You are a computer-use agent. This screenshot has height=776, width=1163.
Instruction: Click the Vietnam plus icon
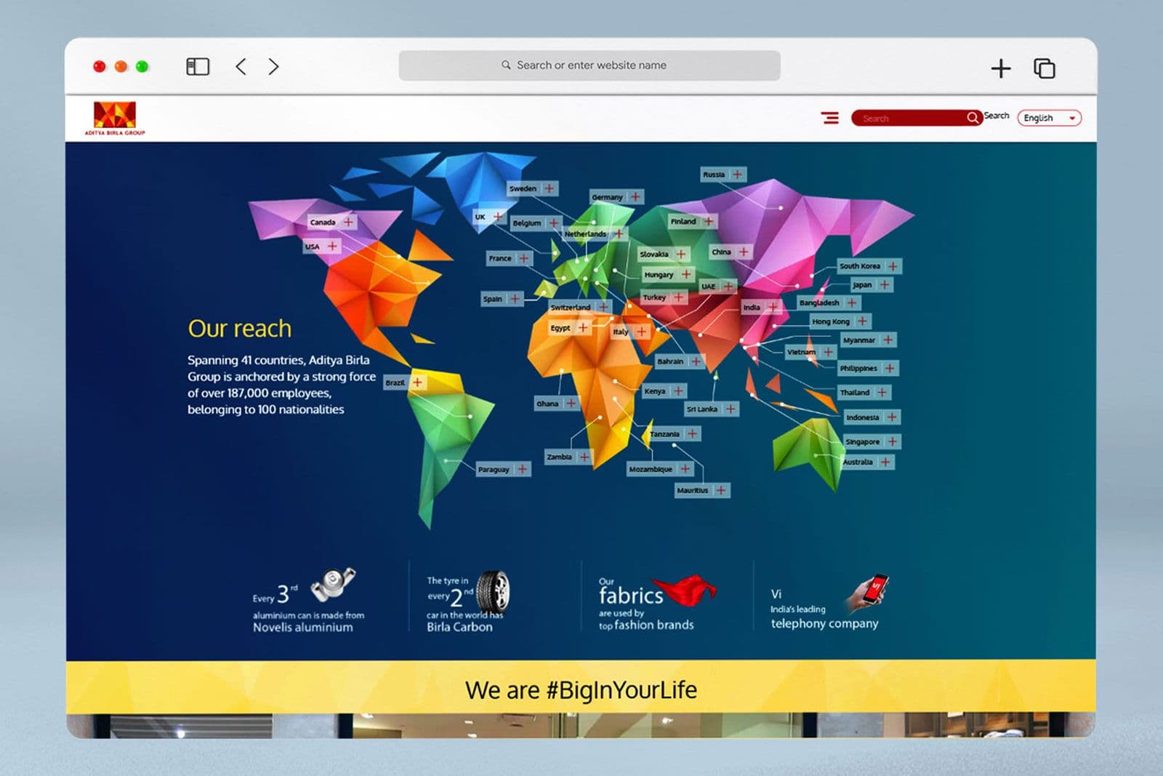tap(828, 352)
